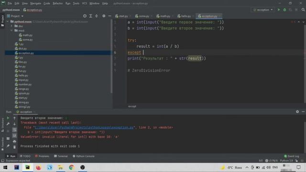Select number.py in the project tree
The image size is (306, 172).
coord(23,85)
